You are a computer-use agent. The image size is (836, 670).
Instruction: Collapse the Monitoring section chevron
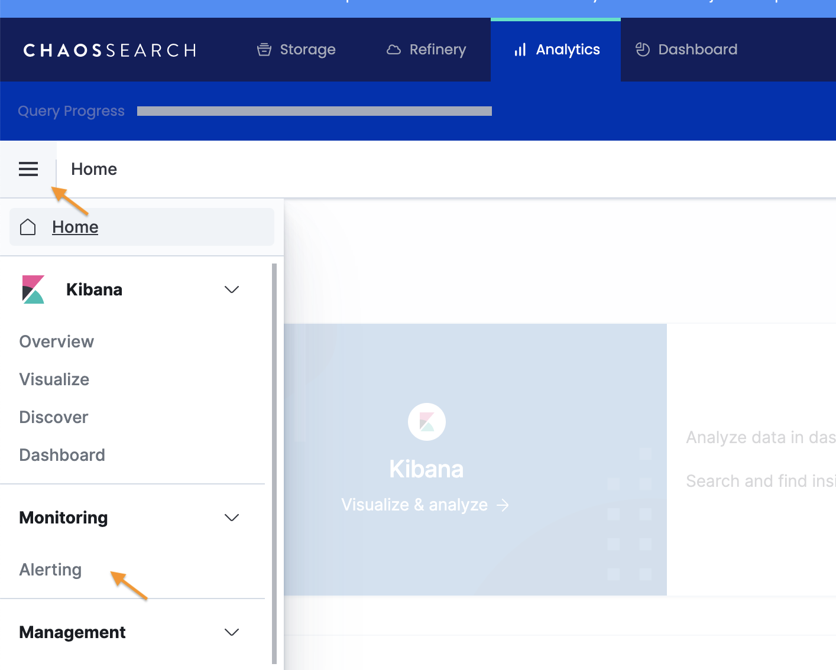click(x=232, y=518)
